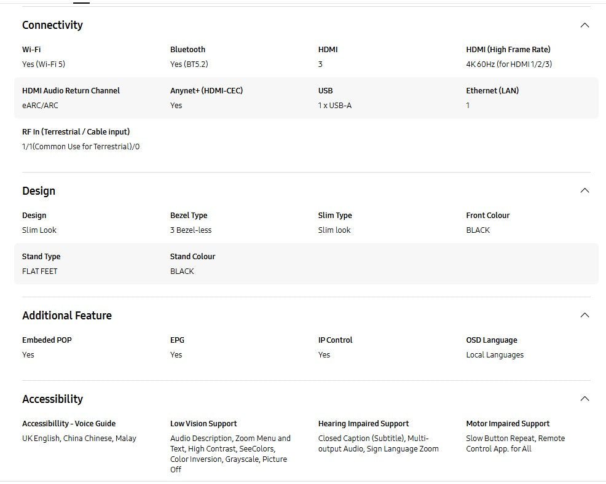
Task: Click the Ethernet (LAN) label
Action: pyautogui.click(x=492, y=91)
